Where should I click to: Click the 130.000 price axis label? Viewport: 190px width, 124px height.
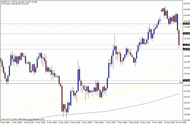187,115
